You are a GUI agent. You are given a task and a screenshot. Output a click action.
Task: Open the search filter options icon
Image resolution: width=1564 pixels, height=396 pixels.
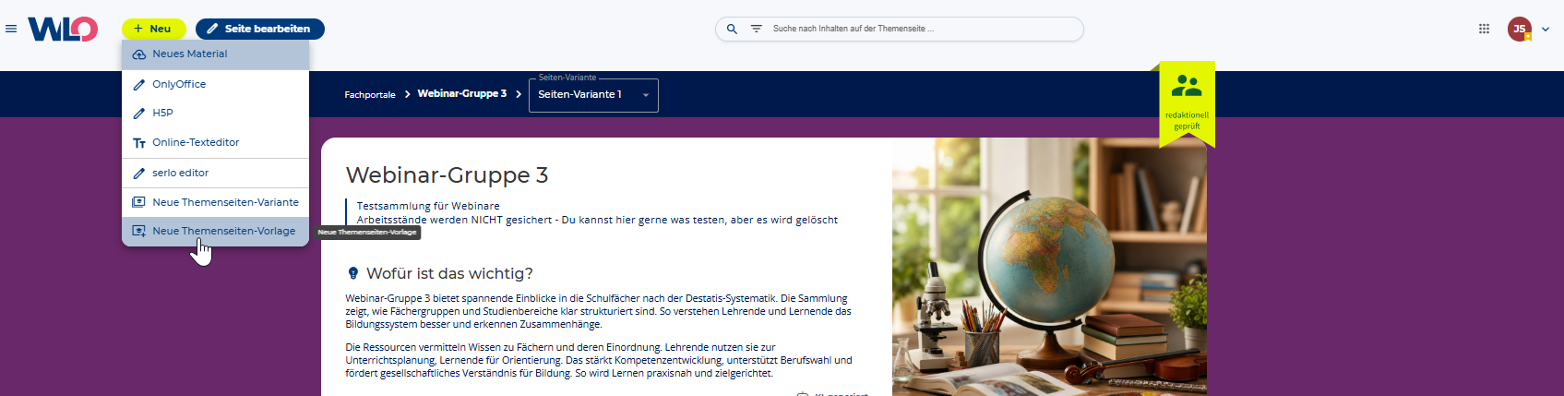point(757,29)
